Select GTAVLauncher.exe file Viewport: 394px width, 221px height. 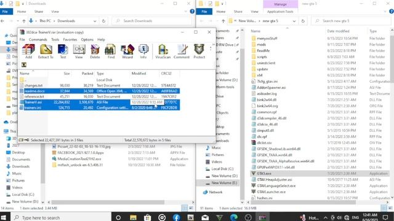tap(271, 192)
